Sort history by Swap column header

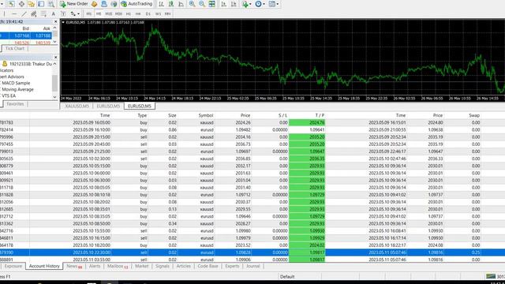pyautogui.click(x=474, y=115)
